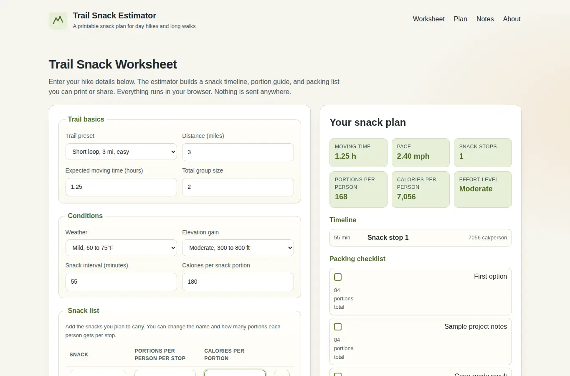Click the Distance (miles) field
Image resolution: width=570 pixels, height=376 pixels.
pos(238,152)
